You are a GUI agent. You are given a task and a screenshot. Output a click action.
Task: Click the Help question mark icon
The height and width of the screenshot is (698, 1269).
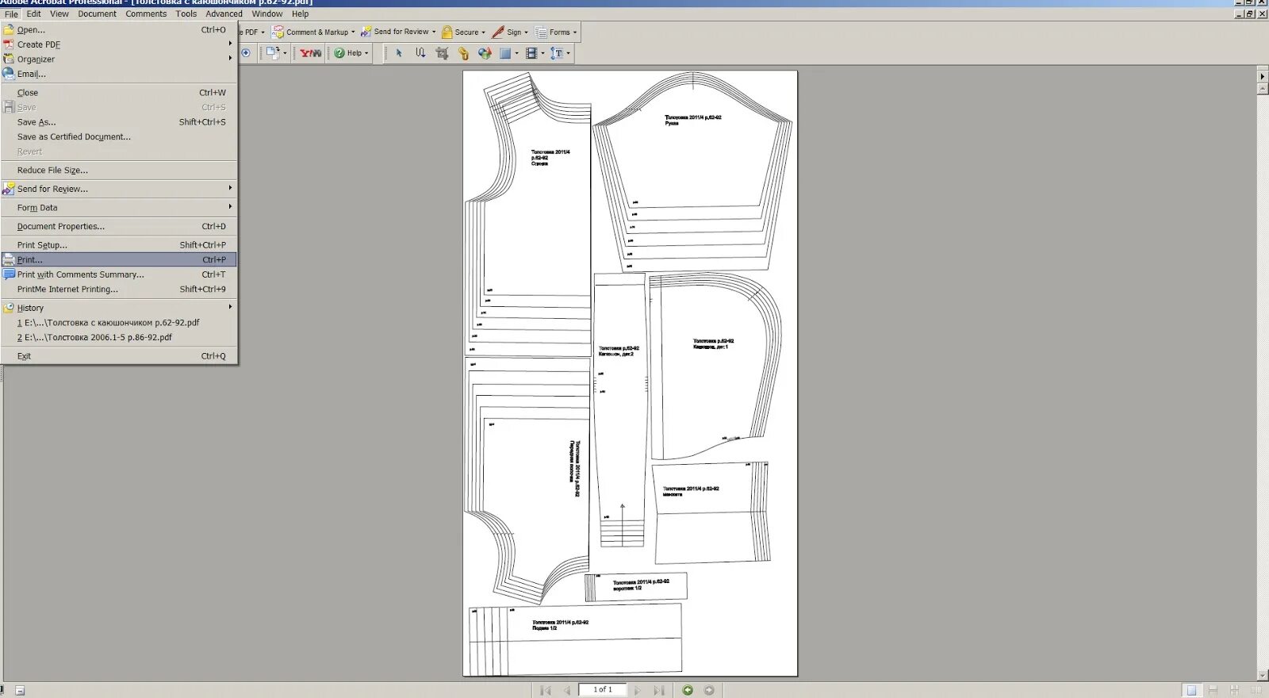339,53
